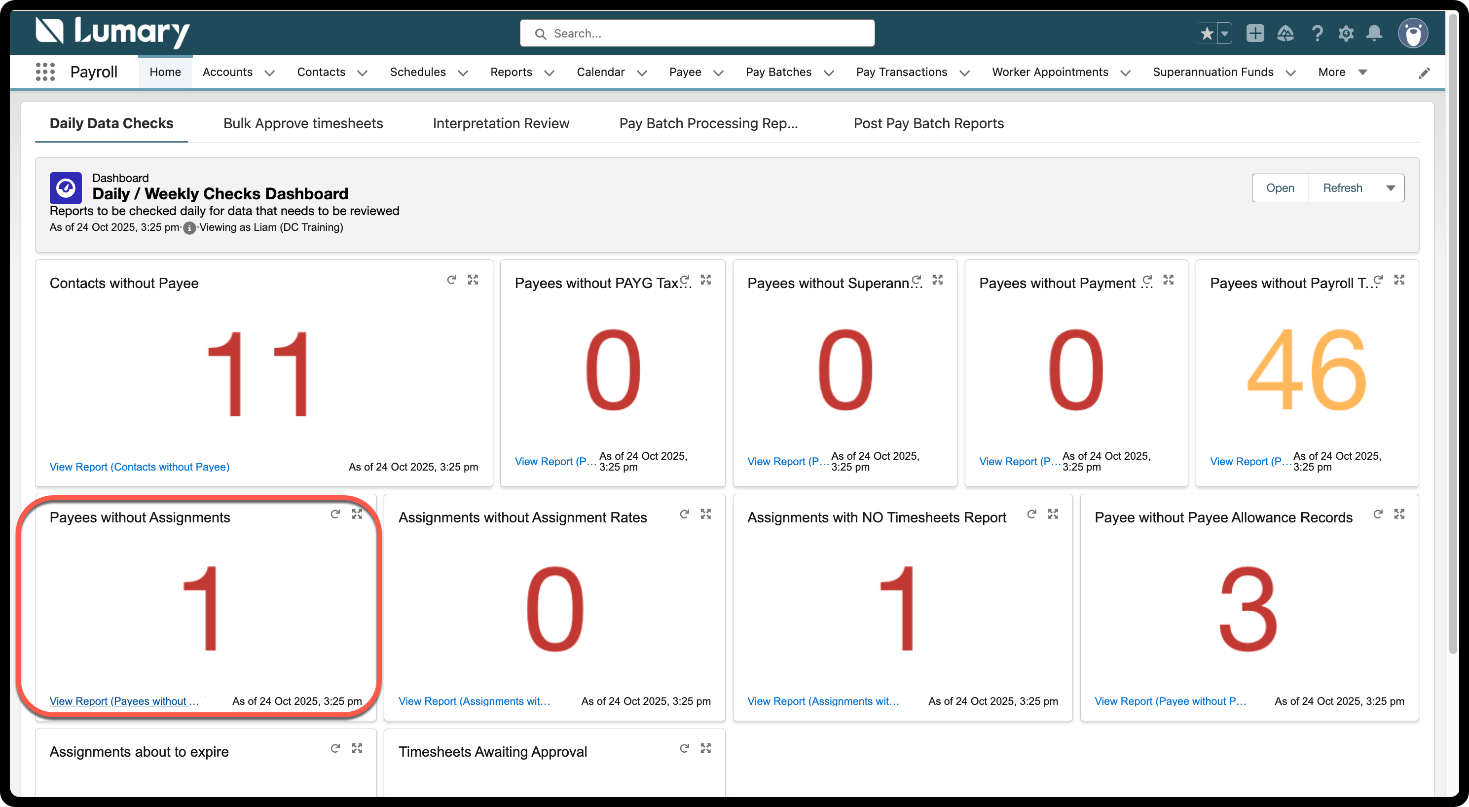Open the App Launcher grid icon
1469x807 pixels.
(x=45, y=72)
